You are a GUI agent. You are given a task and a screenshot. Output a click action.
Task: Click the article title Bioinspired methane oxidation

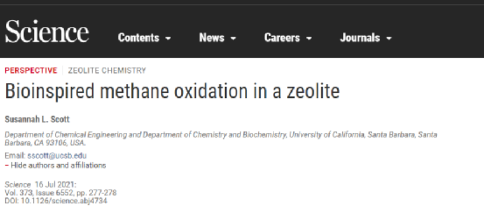(x=172, y=92)
